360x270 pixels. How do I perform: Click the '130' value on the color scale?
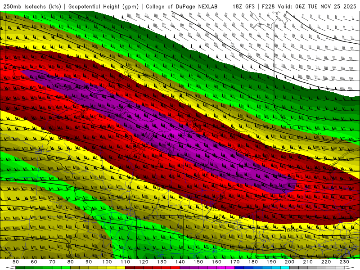point(162,262)
